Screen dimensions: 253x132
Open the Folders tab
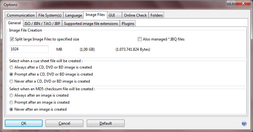(x=156, y=15)
